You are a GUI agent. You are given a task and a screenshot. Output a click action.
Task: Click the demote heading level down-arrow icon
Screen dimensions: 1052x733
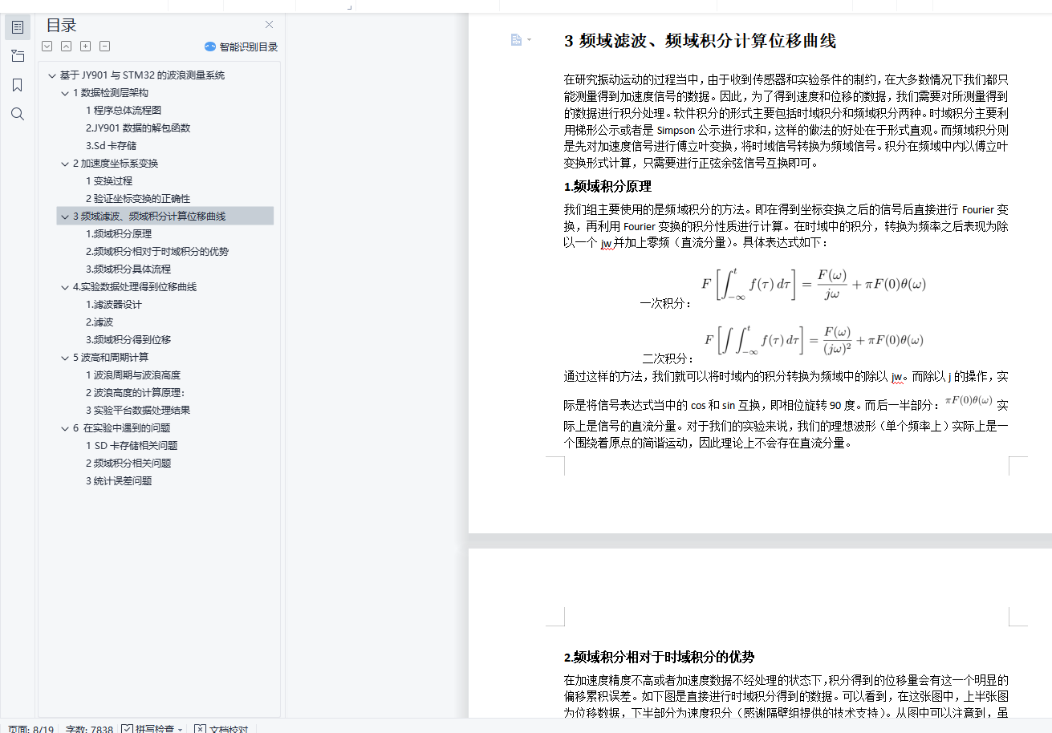click(x=47, y=47)
